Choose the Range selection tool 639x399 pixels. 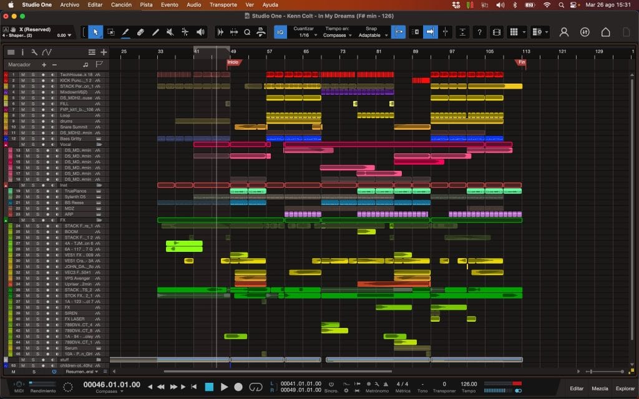tap(110, 32)
